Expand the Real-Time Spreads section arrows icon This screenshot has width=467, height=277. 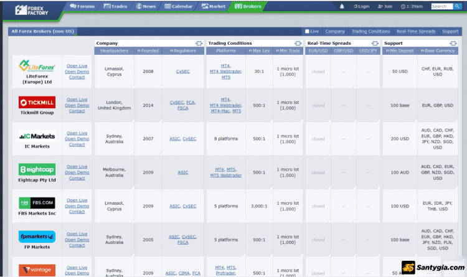click(x=375, y=43)
